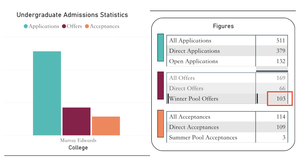Image resolution: width=303 pixels, height=159 pixels.
Task: Click the highlighted 103 value cell
Action: tap(280, 99)
